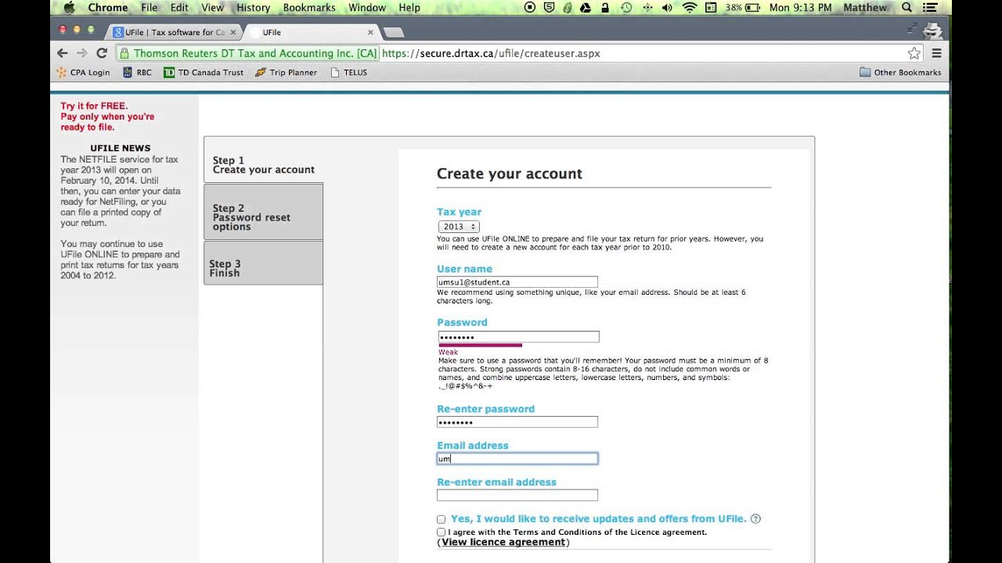1002x563 pixels.
Task: Close the active UFile tab
Action: point(371,32)
